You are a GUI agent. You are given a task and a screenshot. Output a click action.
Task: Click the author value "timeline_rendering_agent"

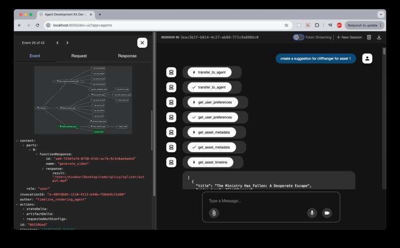(61, 199)
